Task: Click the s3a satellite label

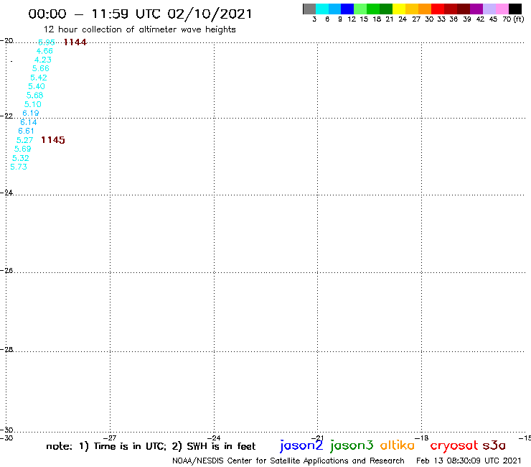Action: (x=494, y=445)
